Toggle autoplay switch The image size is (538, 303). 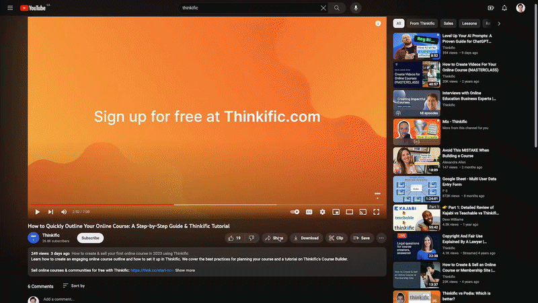[x=295, y=212]
